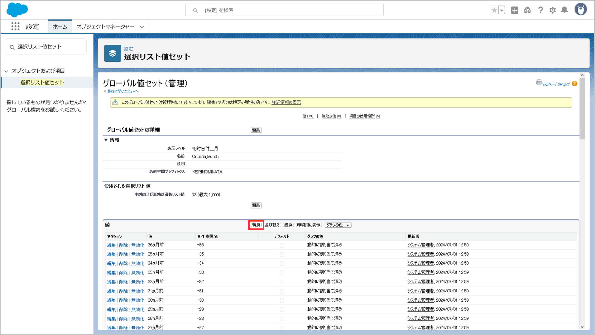Open global actions plus icon
This screenshot has width=595, height=335.
click(515, 10)
